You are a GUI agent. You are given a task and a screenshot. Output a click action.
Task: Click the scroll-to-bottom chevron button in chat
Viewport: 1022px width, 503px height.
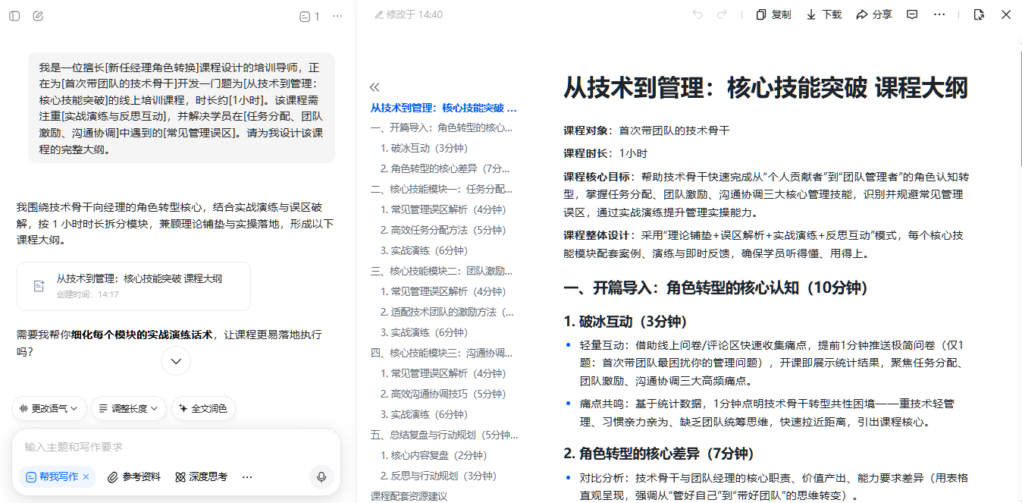click(x=176, y=361)
